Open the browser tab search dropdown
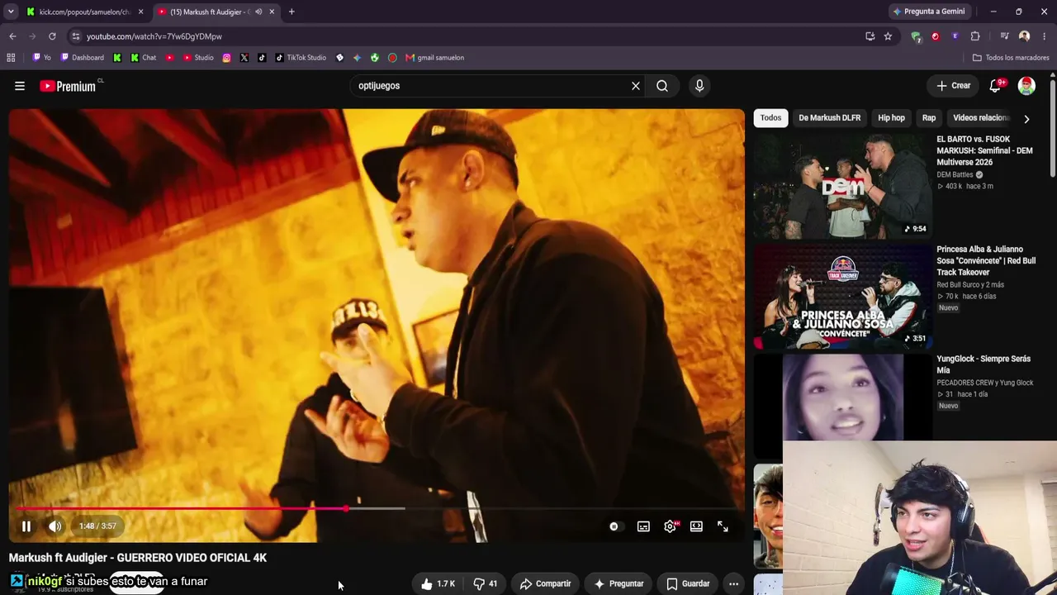Viewport: 1057px width, 595px height. [11, 12]
